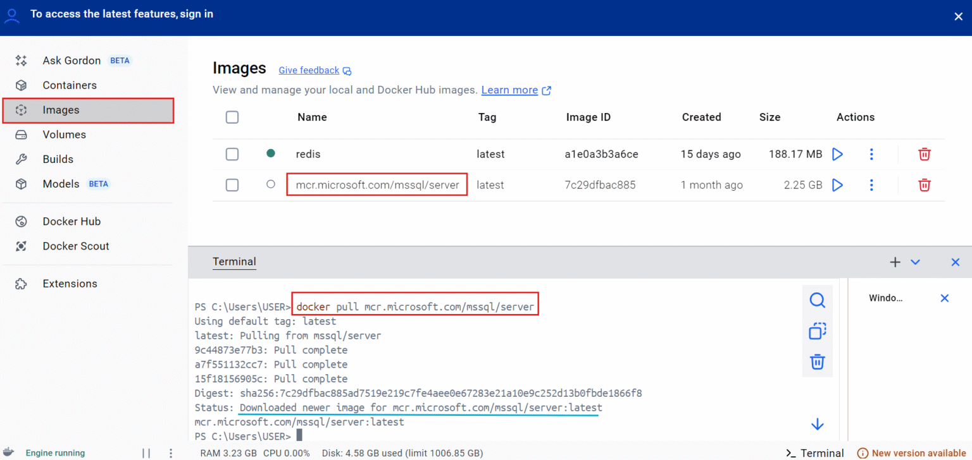Copy terminal contents using the copy icon

coord(817,330)
